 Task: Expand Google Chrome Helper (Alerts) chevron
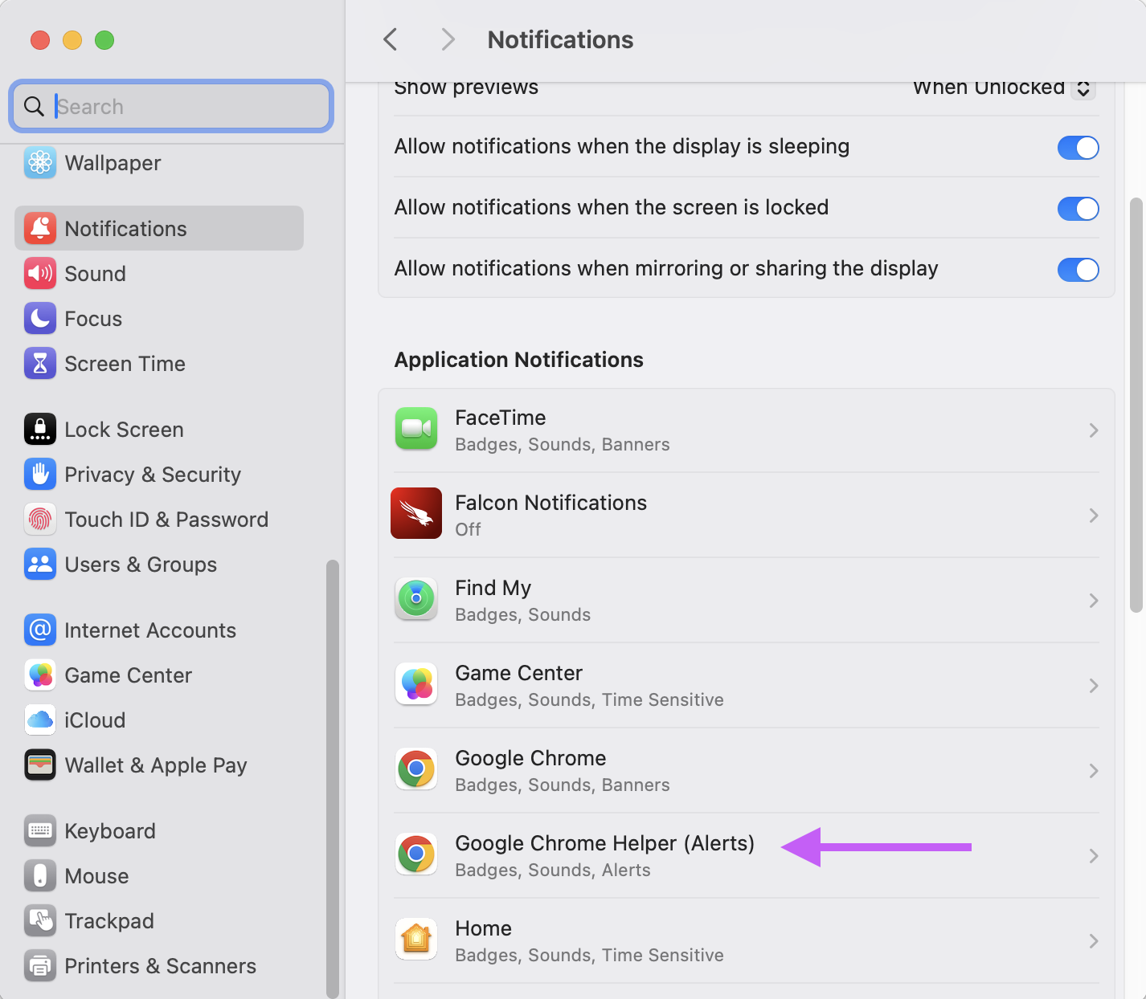tap(1094, 856)
